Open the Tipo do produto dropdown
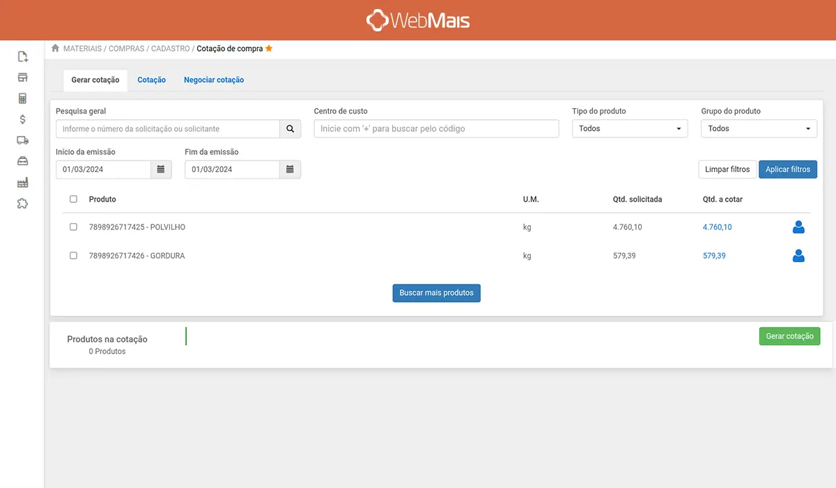Viewport: 836px width, 488px height. (629, 128)
